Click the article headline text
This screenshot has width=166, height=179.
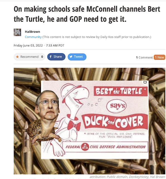[x=87, y=14]
